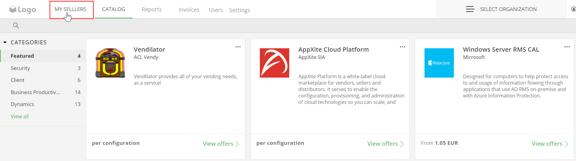Click the Vendilator jukebox thumbnail

110,63
